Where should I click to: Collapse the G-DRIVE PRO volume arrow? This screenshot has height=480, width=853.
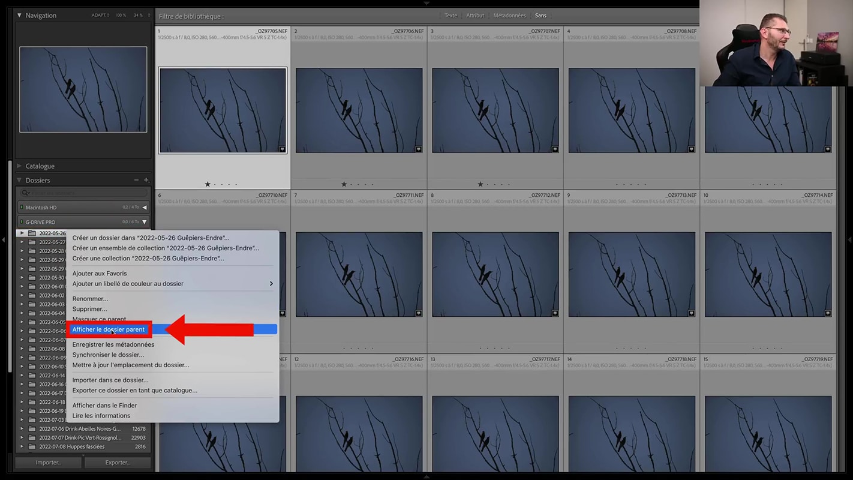click(x=144, y=222)
